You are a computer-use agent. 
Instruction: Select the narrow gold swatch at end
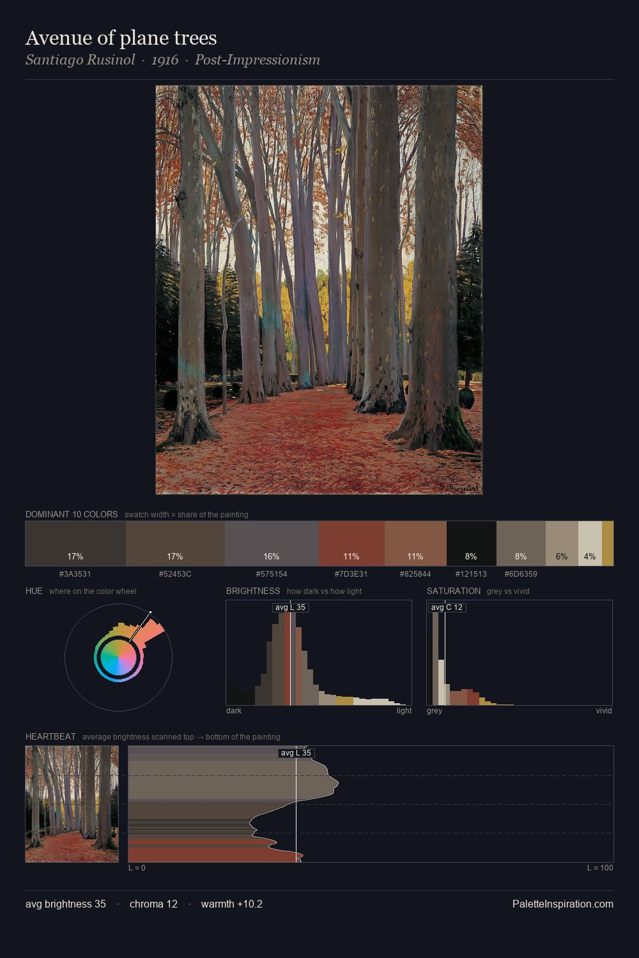pos(608,544)
